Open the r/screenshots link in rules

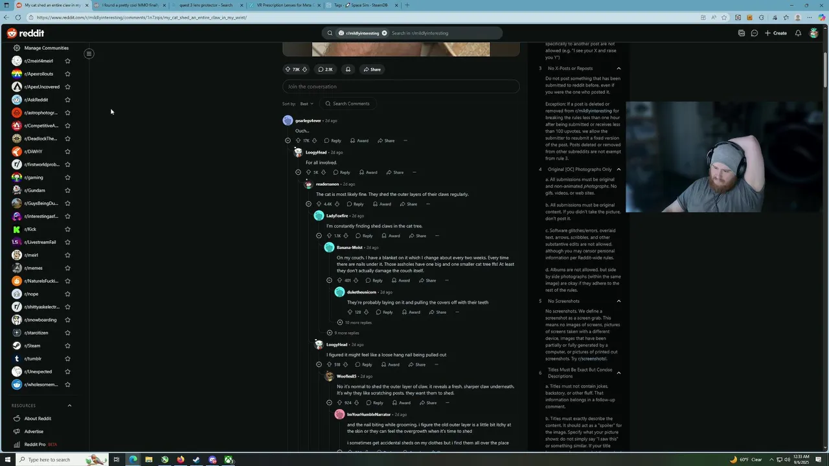point(593,359)
